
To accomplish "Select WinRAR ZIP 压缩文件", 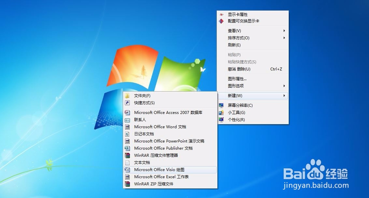I will coord(170,184).
